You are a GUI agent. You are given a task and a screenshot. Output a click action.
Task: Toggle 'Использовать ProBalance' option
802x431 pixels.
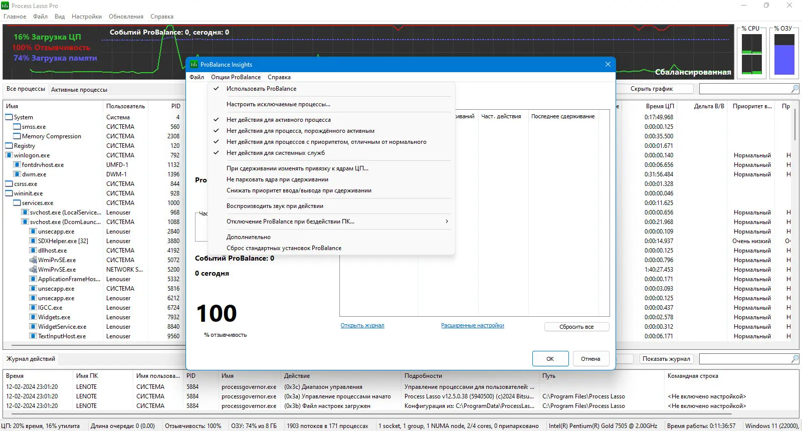331,89
